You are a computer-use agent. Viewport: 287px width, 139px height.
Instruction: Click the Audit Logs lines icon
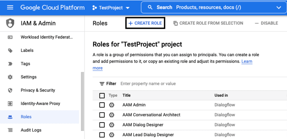[x=10, y=130]
